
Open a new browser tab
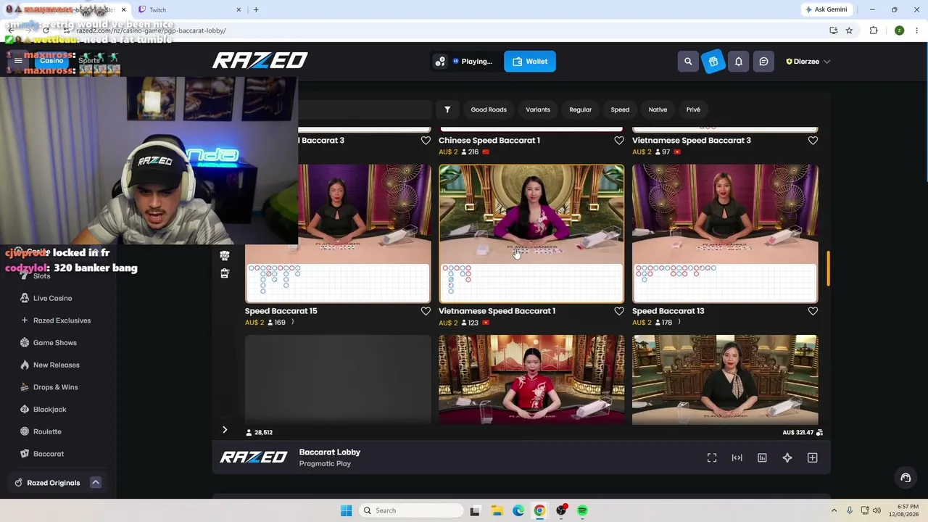[256, 9]
